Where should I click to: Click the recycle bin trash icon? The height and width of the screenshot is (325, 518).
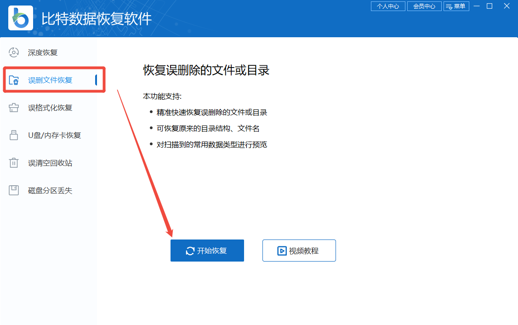point(14,163)
